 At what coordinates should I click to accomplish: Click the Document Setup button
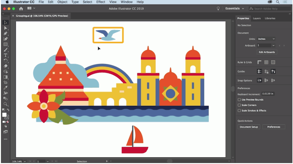click(x=249, y=127)
